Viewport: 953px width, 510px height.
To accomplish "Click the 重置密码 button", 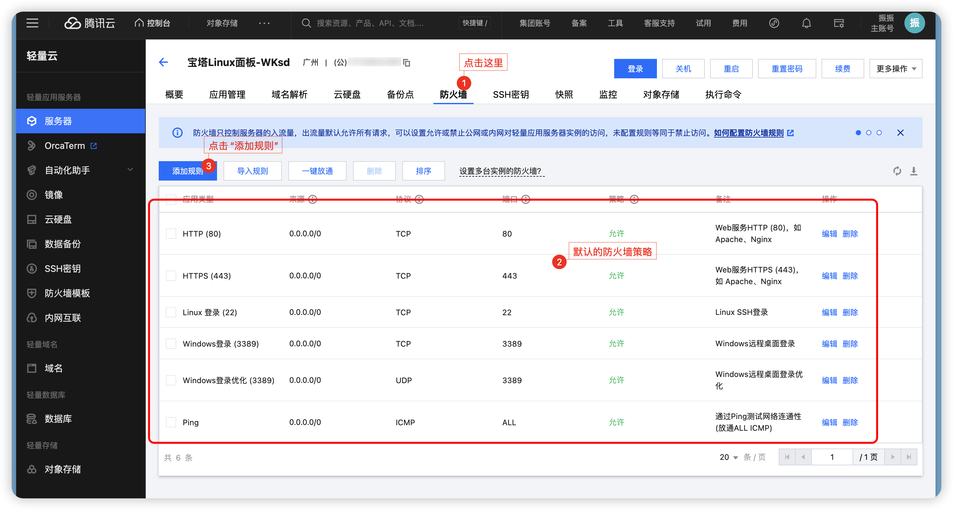I will pos(787,69).
